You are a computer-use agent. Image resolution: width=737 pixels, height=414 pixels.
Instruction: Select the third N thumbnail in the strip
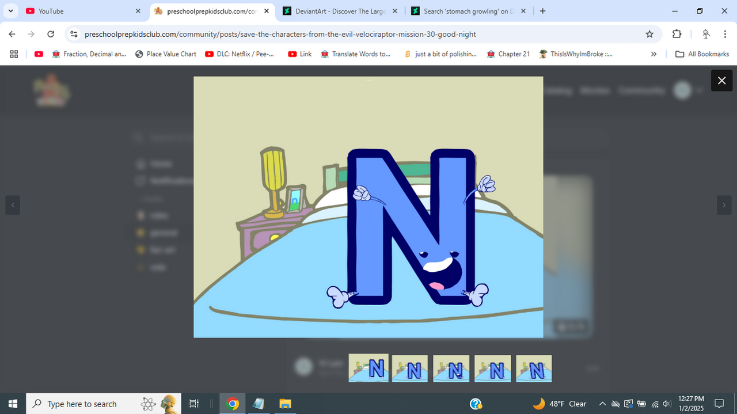coord(451,369)
